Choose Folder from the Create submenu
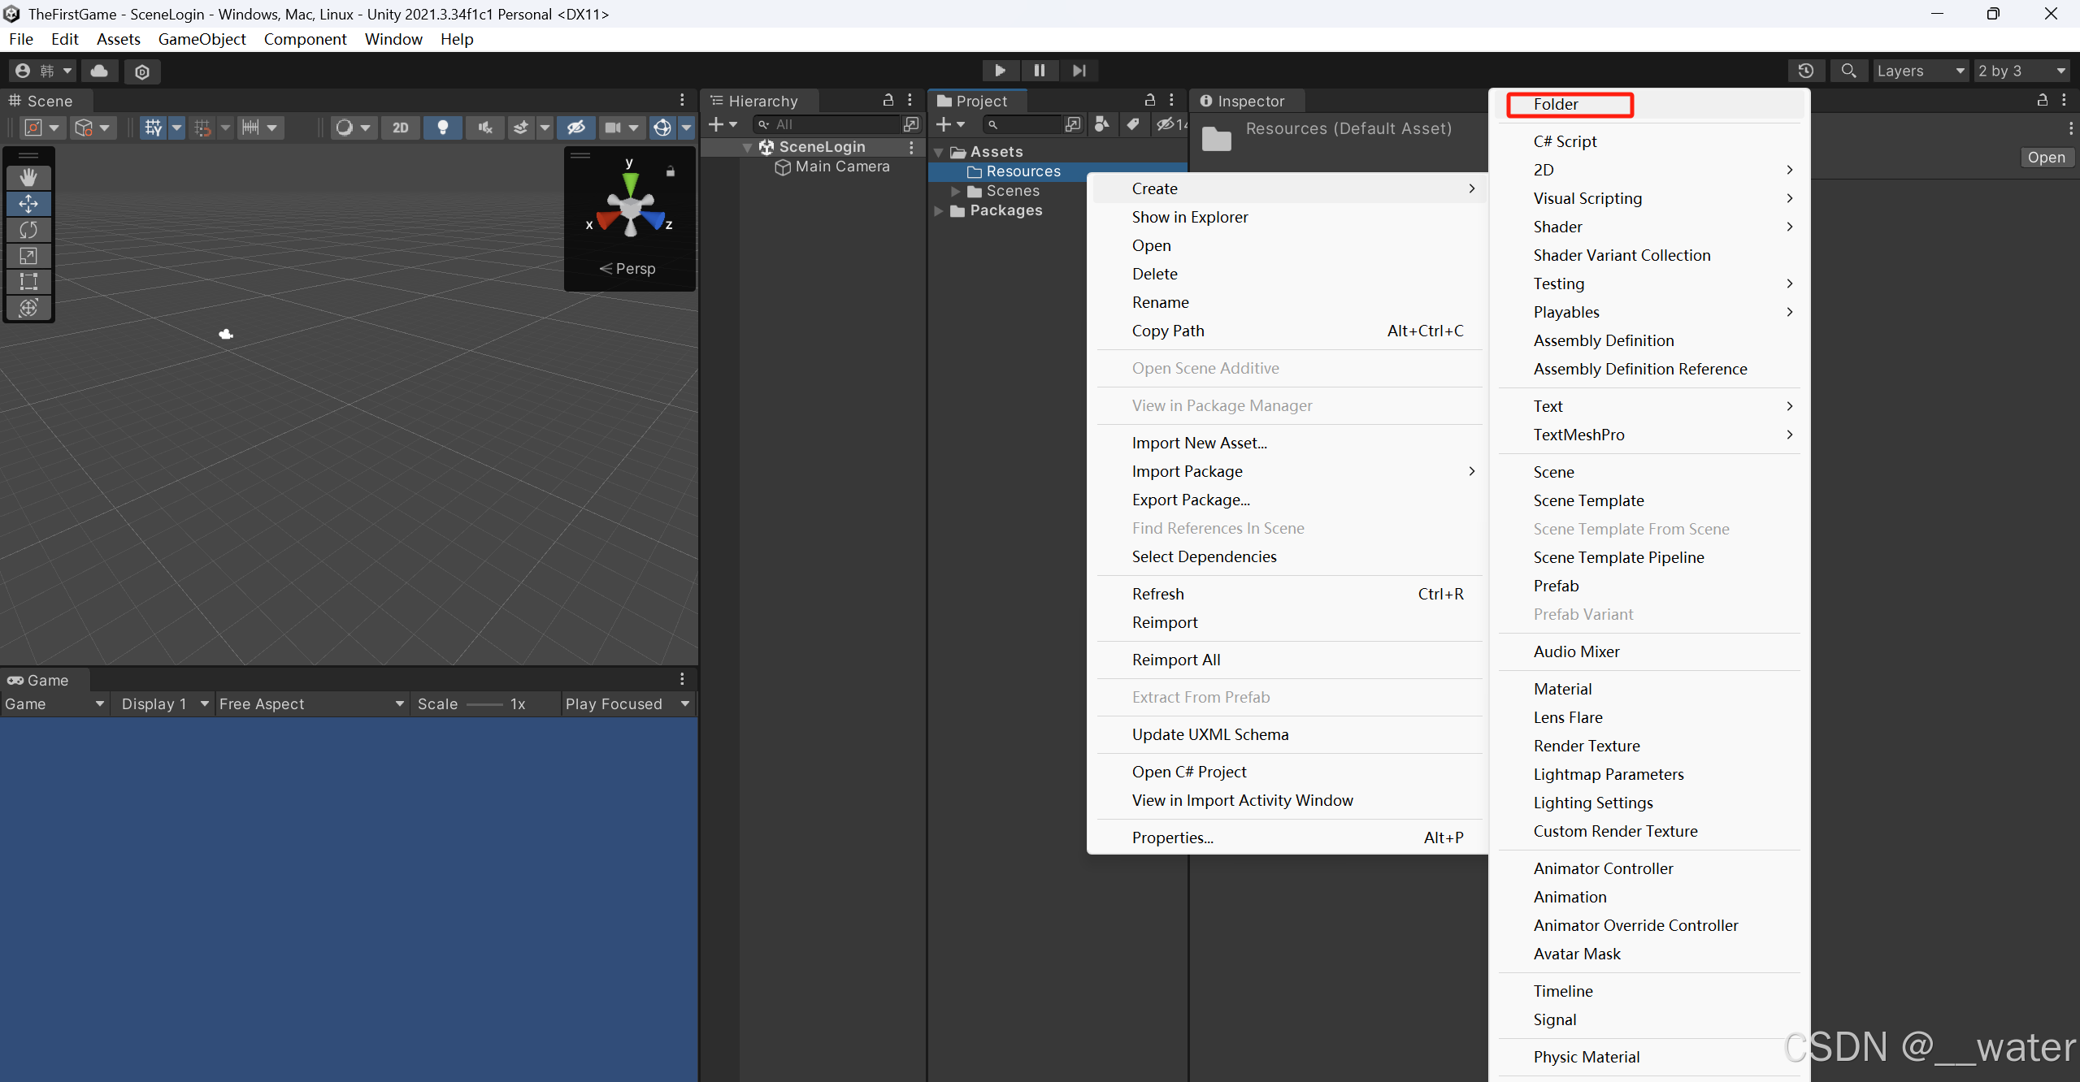The image size is (2080, 1082). click(1555, 104)
